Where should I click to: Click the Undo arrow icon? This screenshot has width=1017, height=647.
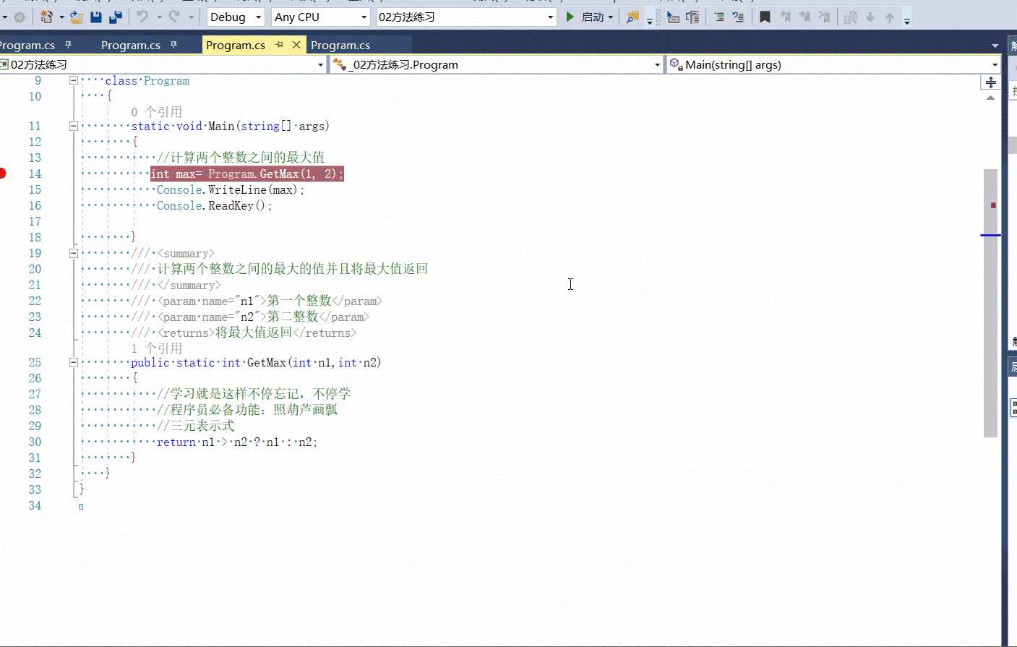coord(142,17)
